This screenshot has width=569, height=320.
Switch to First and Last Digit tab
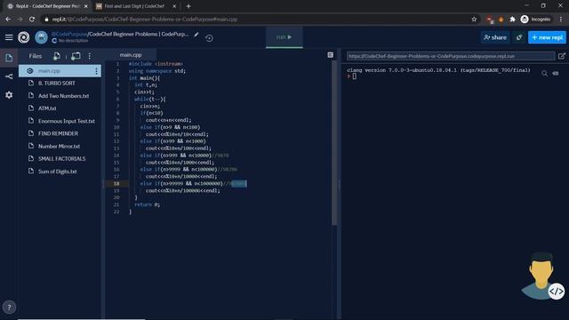point(134,6)
